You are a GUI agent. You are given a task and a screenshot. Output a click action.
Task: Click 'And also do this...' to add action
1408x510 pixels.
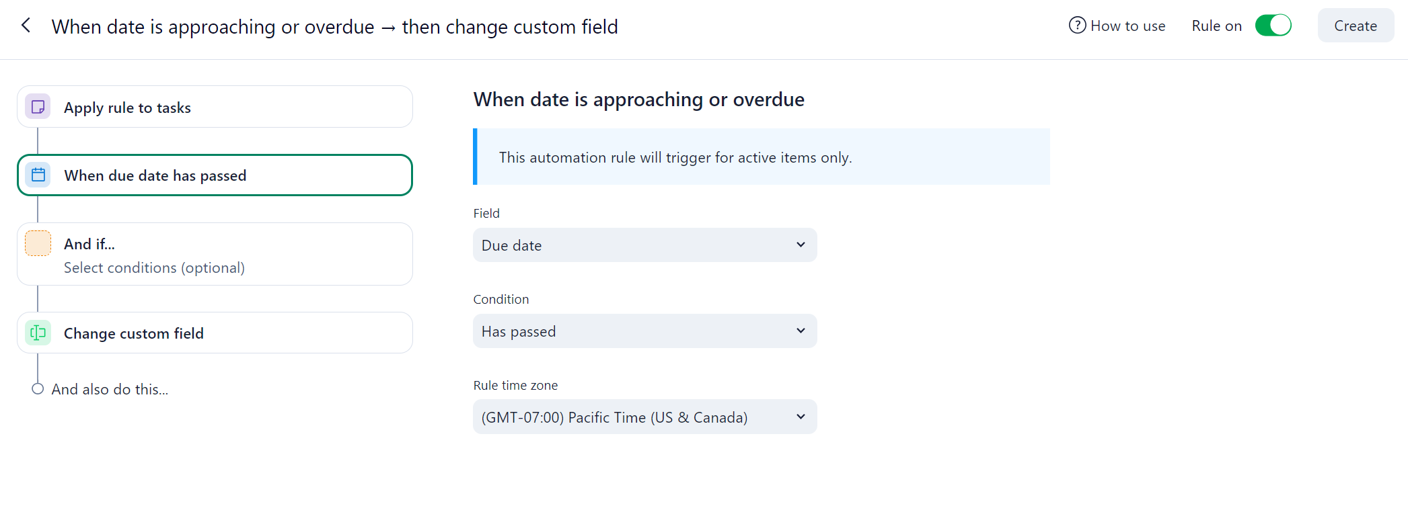[x=110, y=390]
